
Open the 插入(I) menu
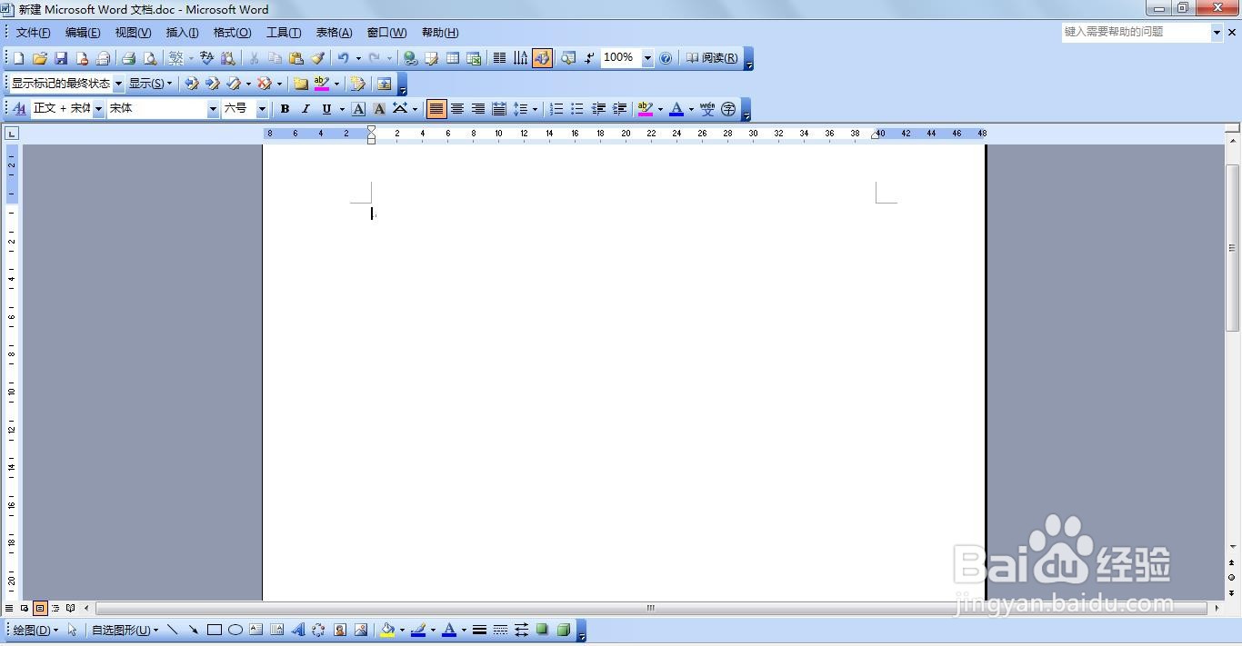182,33
